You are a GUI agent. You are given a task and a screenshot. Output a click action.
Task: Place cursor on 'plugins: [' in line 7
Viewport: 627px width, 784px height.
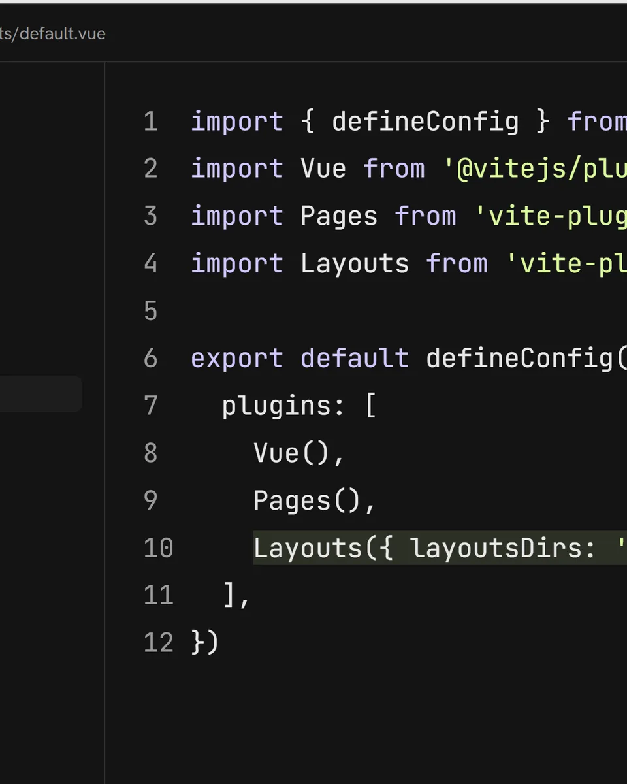(299, 406)
